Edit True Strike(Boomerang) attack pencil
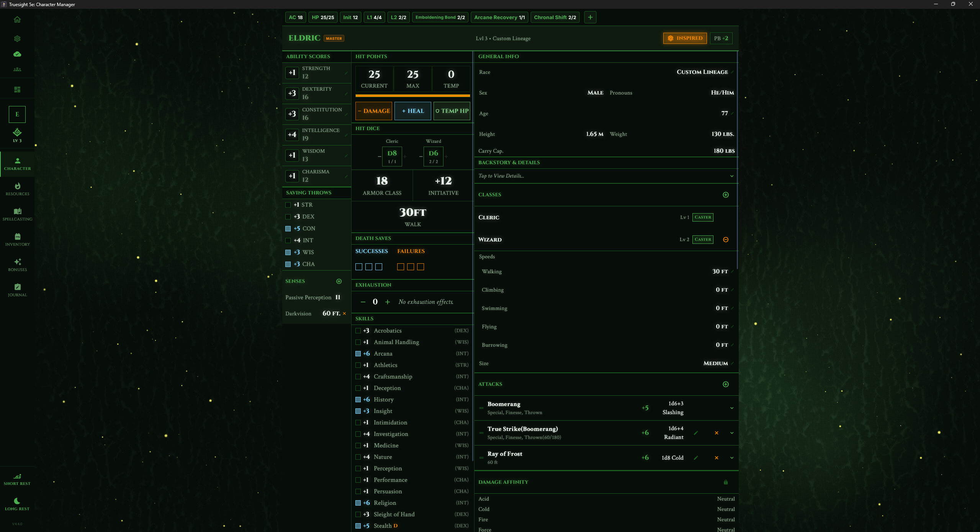 pos(696,433)
